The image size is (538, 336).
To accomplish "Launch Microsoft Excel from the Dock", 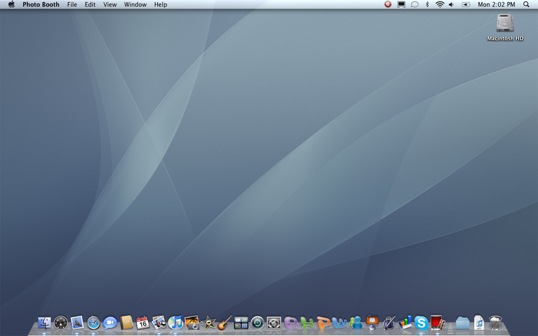I will [307, 323].
